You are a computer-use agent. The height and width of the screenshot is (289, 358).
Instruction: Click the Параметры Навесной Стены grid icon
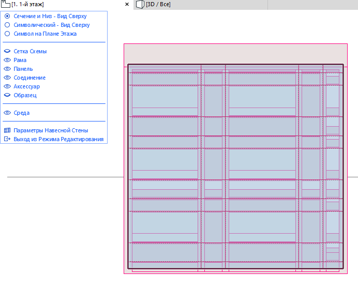coord(7,130)
